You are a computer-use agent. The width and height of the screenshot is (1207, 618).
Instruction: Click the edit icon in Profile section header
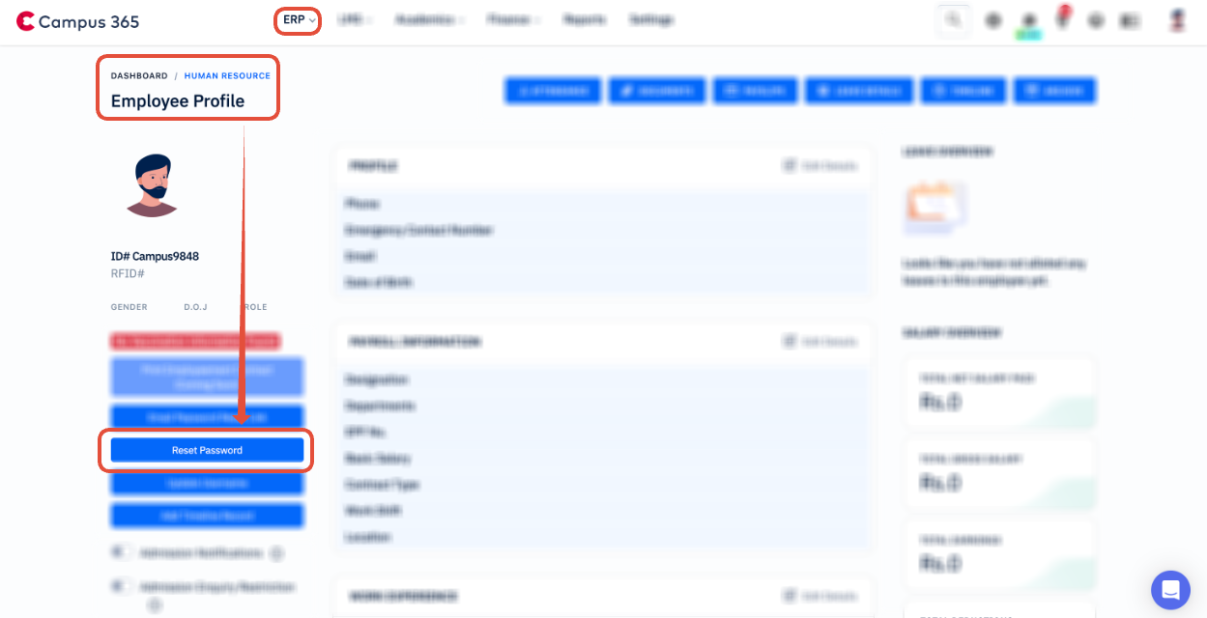[790, 166]
